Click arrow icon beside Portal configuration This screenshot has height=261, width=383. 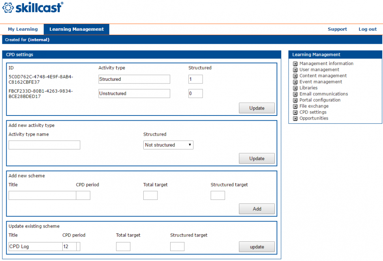295,100
